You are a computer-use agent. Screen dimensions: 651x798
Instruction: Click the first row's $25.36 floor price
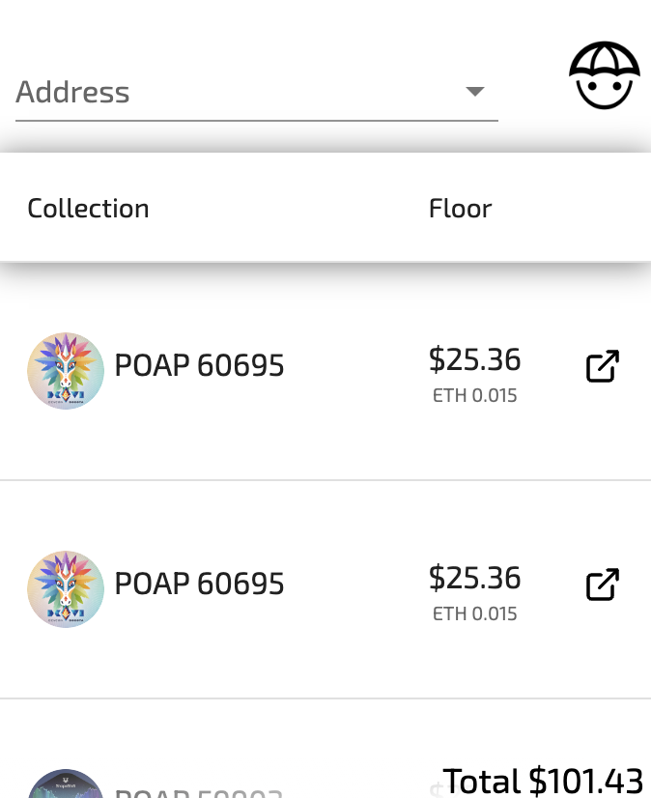(x=474, y=360)
